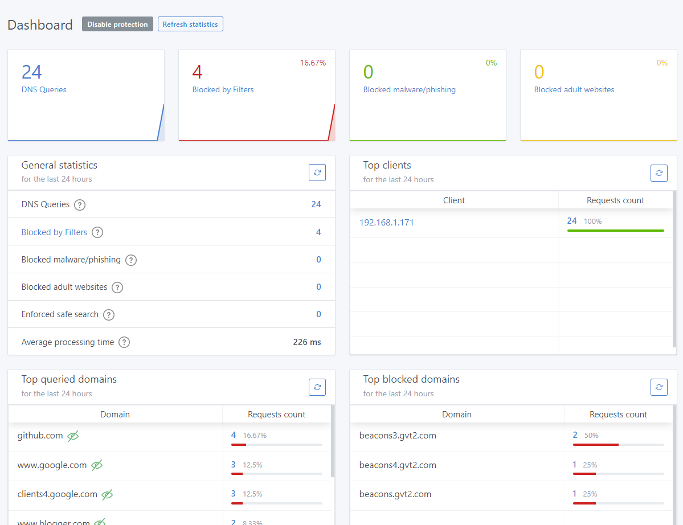
Task: Click Requests count header in Top blocked domains
Action: pyautogui.click(x=619, y=415)
